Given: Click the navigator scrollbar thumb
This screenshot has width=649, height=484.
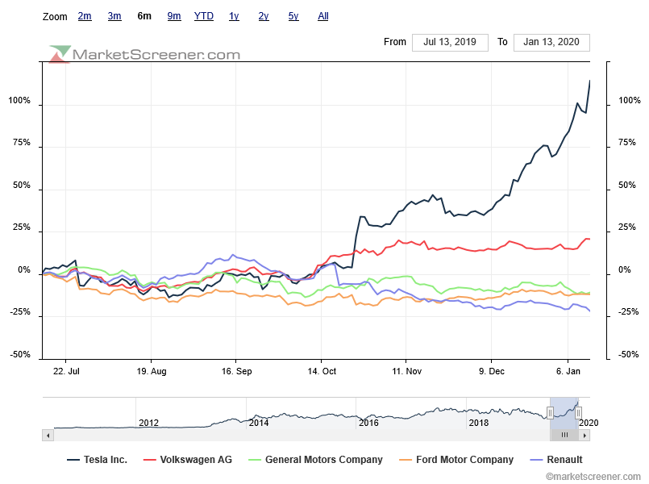Looking at the screenshot, I should click(564, 435).
